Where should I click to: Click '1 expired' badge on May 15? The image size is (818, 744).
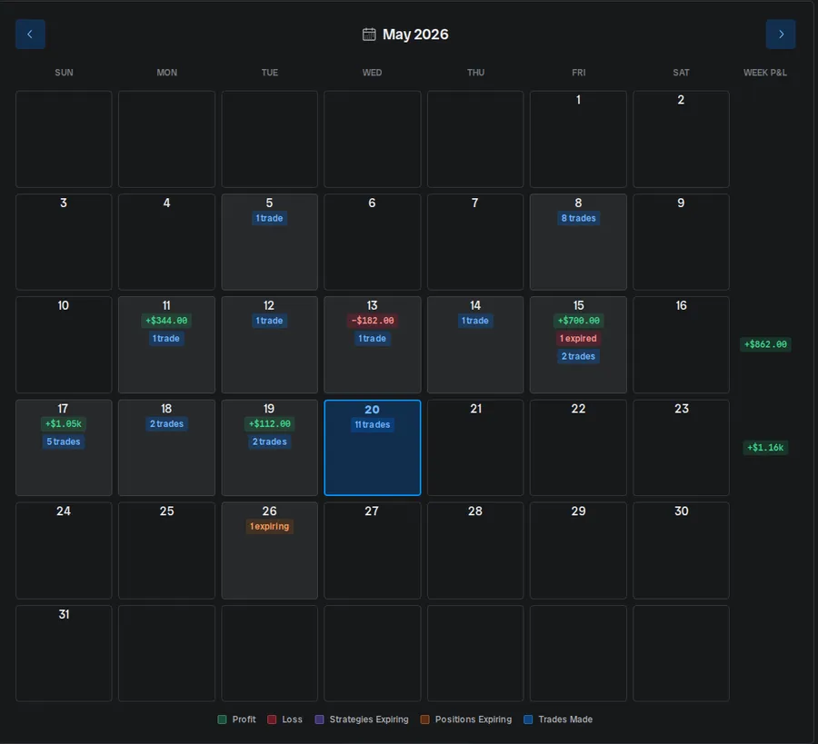(579, 338)
